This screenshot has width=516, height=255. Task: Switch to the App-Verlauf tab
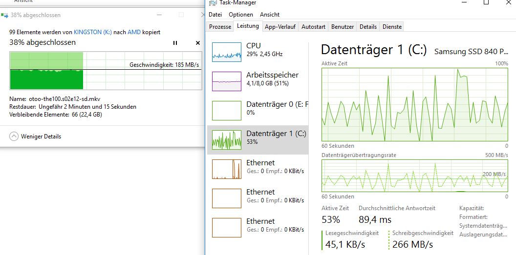(x=281, y=27)
